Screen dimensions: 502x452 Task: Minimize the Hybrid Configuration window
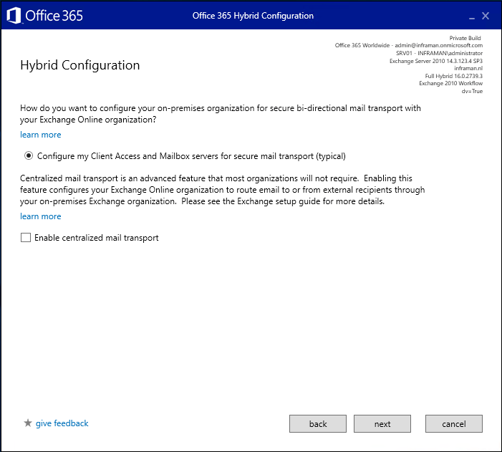coord(471,16)
